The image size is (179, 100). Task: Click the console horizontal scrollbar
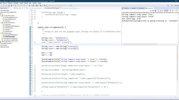coord(140,44)
